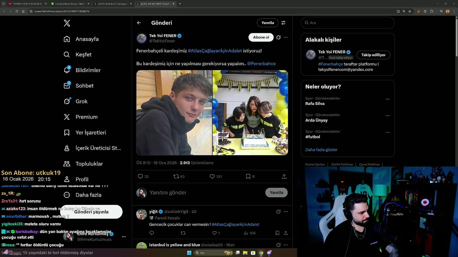Click the share icon on main post
The image size is (458, 257).
click(284, 176)
